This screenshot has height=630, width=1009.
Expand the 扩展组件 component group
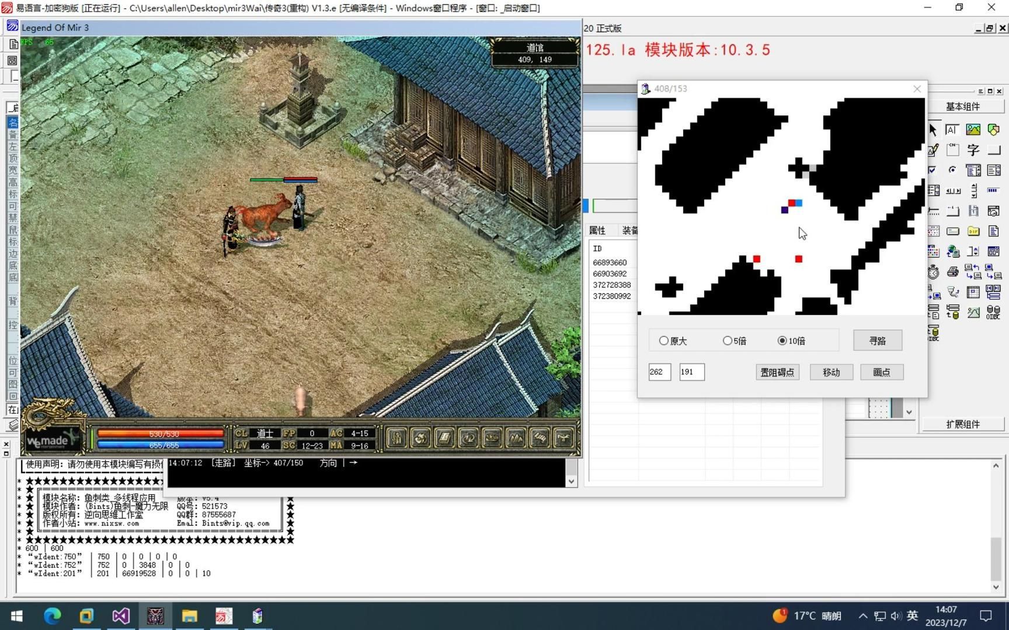pos(963,424)
